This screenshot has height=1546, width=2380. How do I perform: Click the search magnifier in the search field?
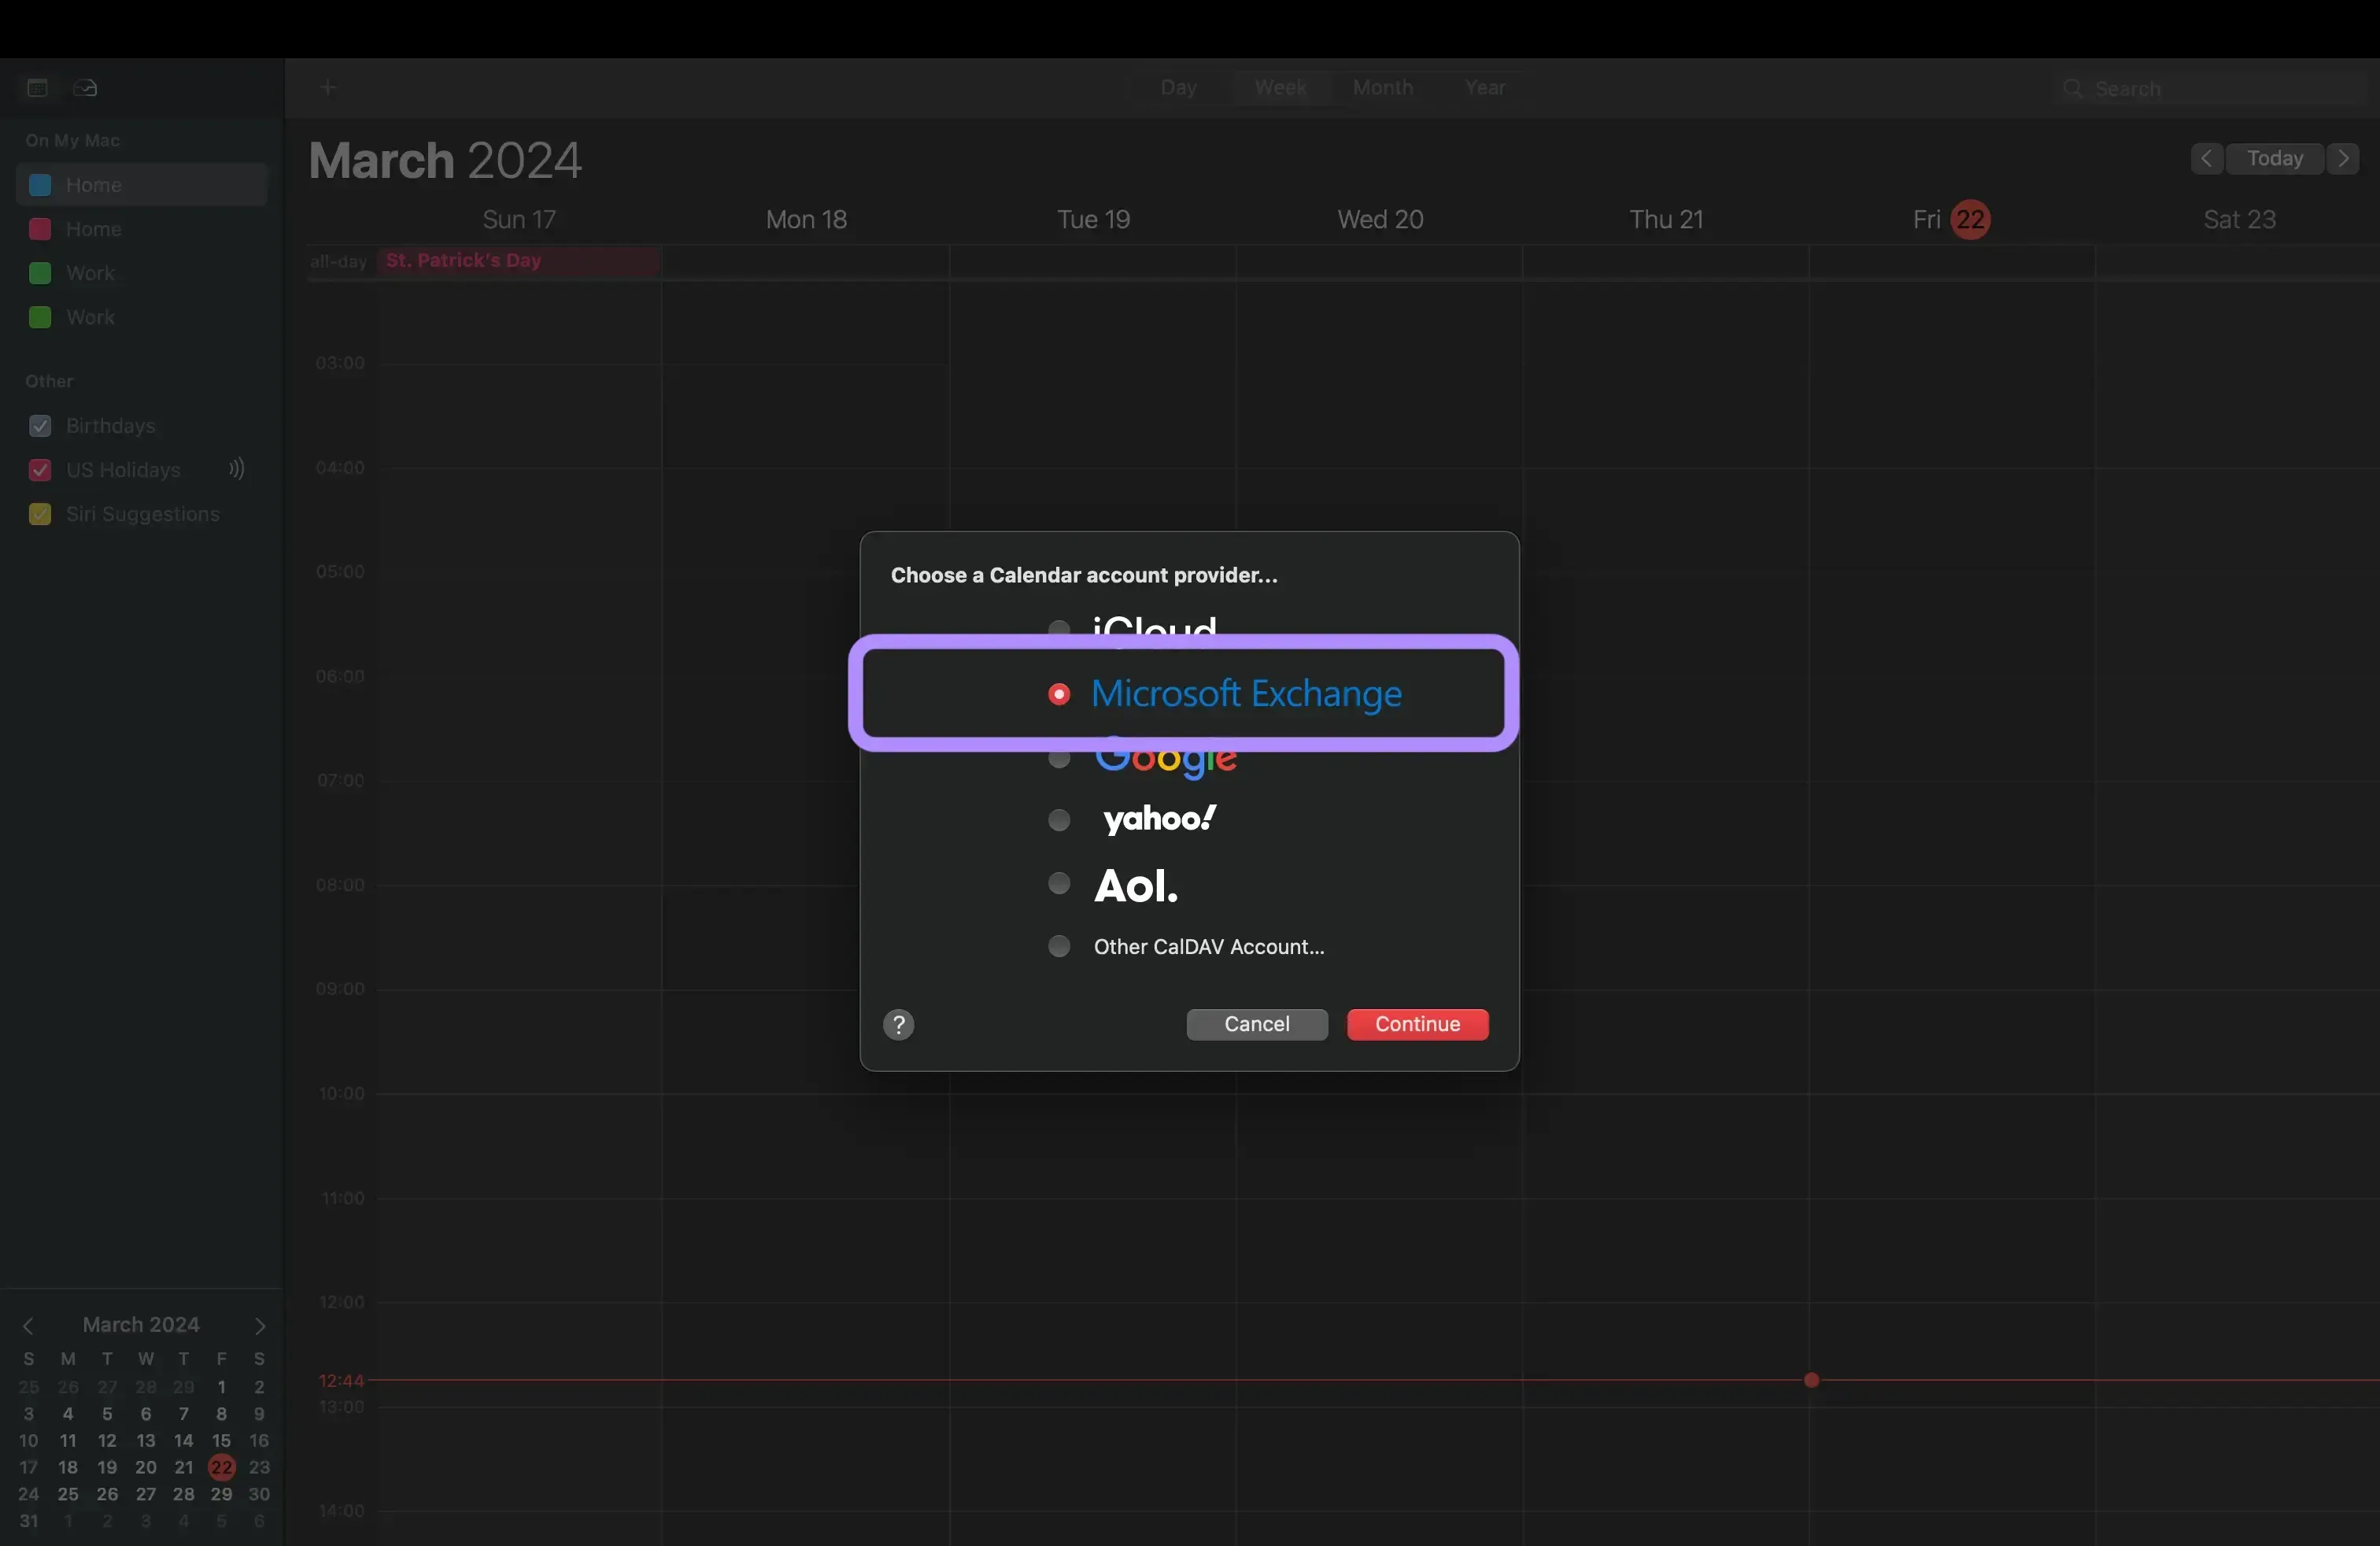2074,88
